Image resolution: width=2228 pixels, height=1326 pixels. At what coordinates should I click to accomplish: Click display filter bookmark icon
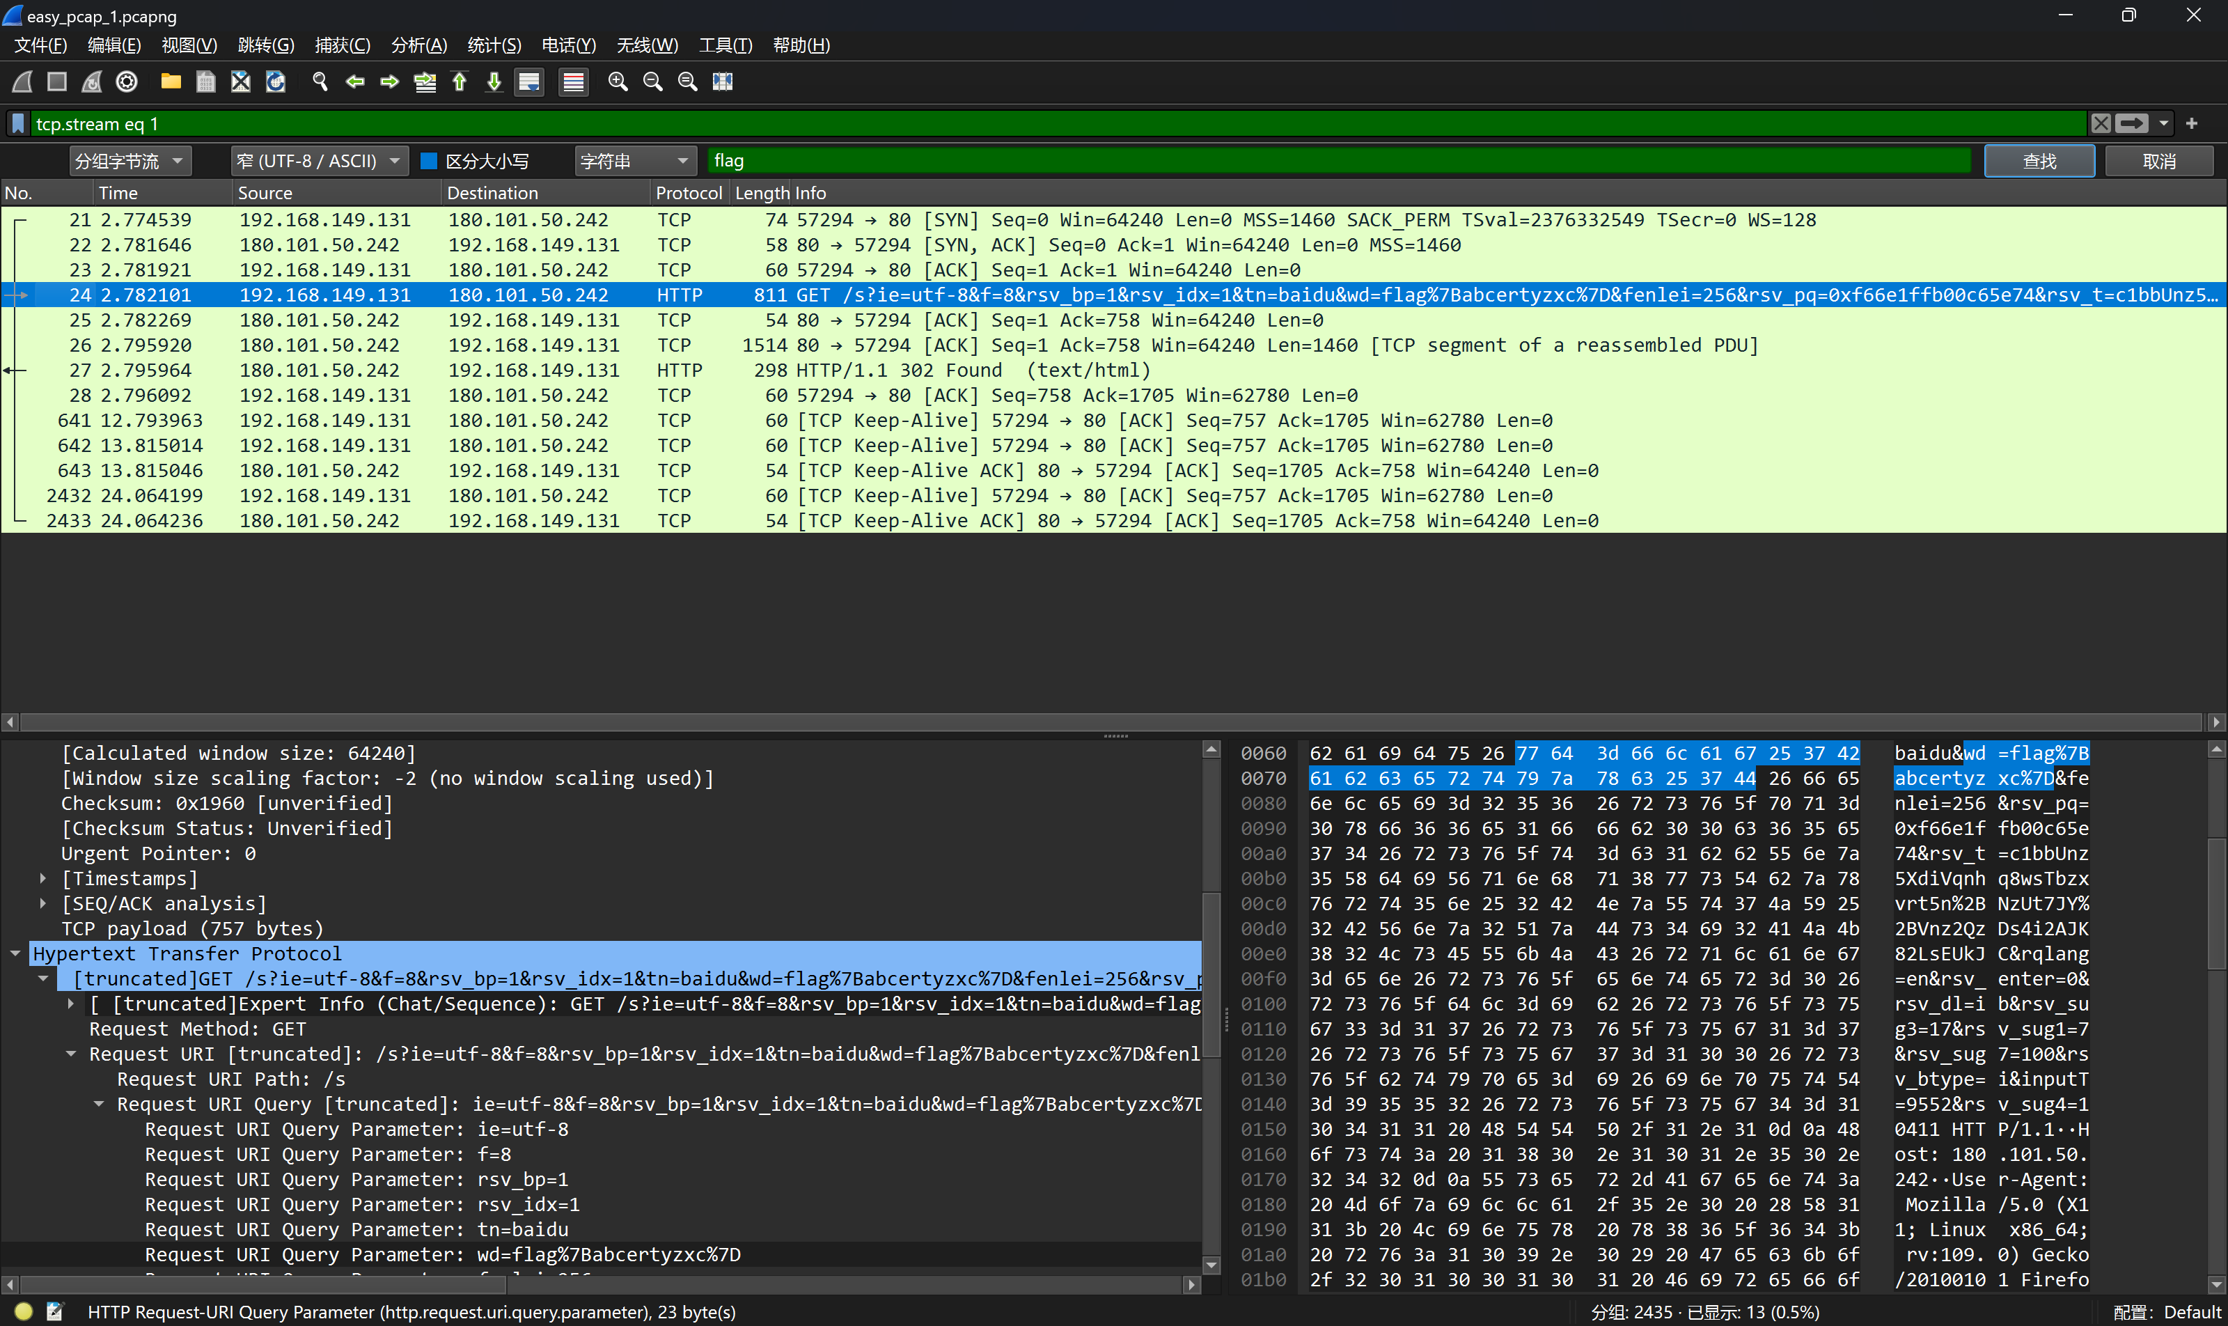(18, 123)
